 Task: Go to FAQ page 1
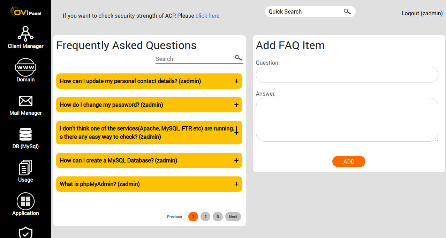[193, 216]
